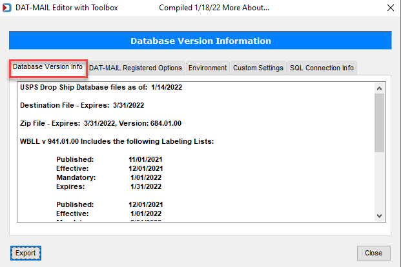Click the 'WBLL v 941.01.00' line
The width and height of the screenshot is (401, 267).
point(117,141)
